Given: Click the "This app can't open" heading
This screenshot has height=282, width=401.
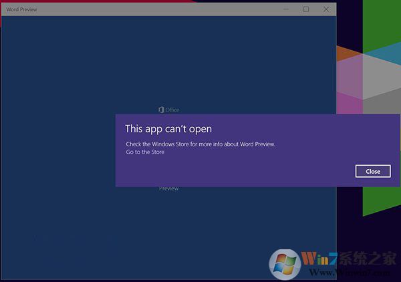Looking at the screenshot, I should point(168,129).
